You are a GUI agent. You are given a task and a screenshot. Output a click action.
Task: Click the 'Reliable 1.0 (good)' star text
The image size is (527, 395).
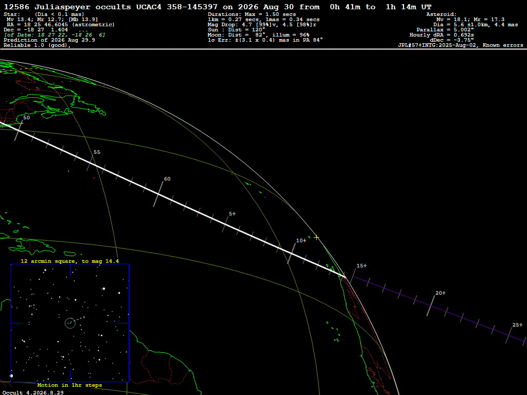pos(37,45)
